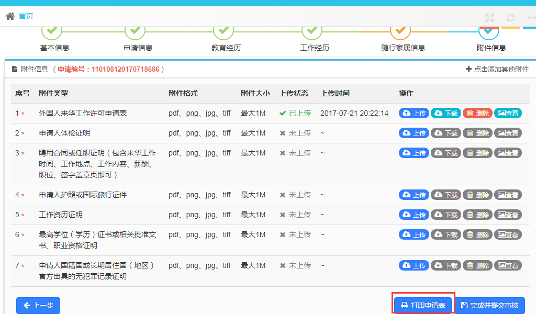
Task: Open the 基本信息 step circle
Action: [x=51, y=31]
